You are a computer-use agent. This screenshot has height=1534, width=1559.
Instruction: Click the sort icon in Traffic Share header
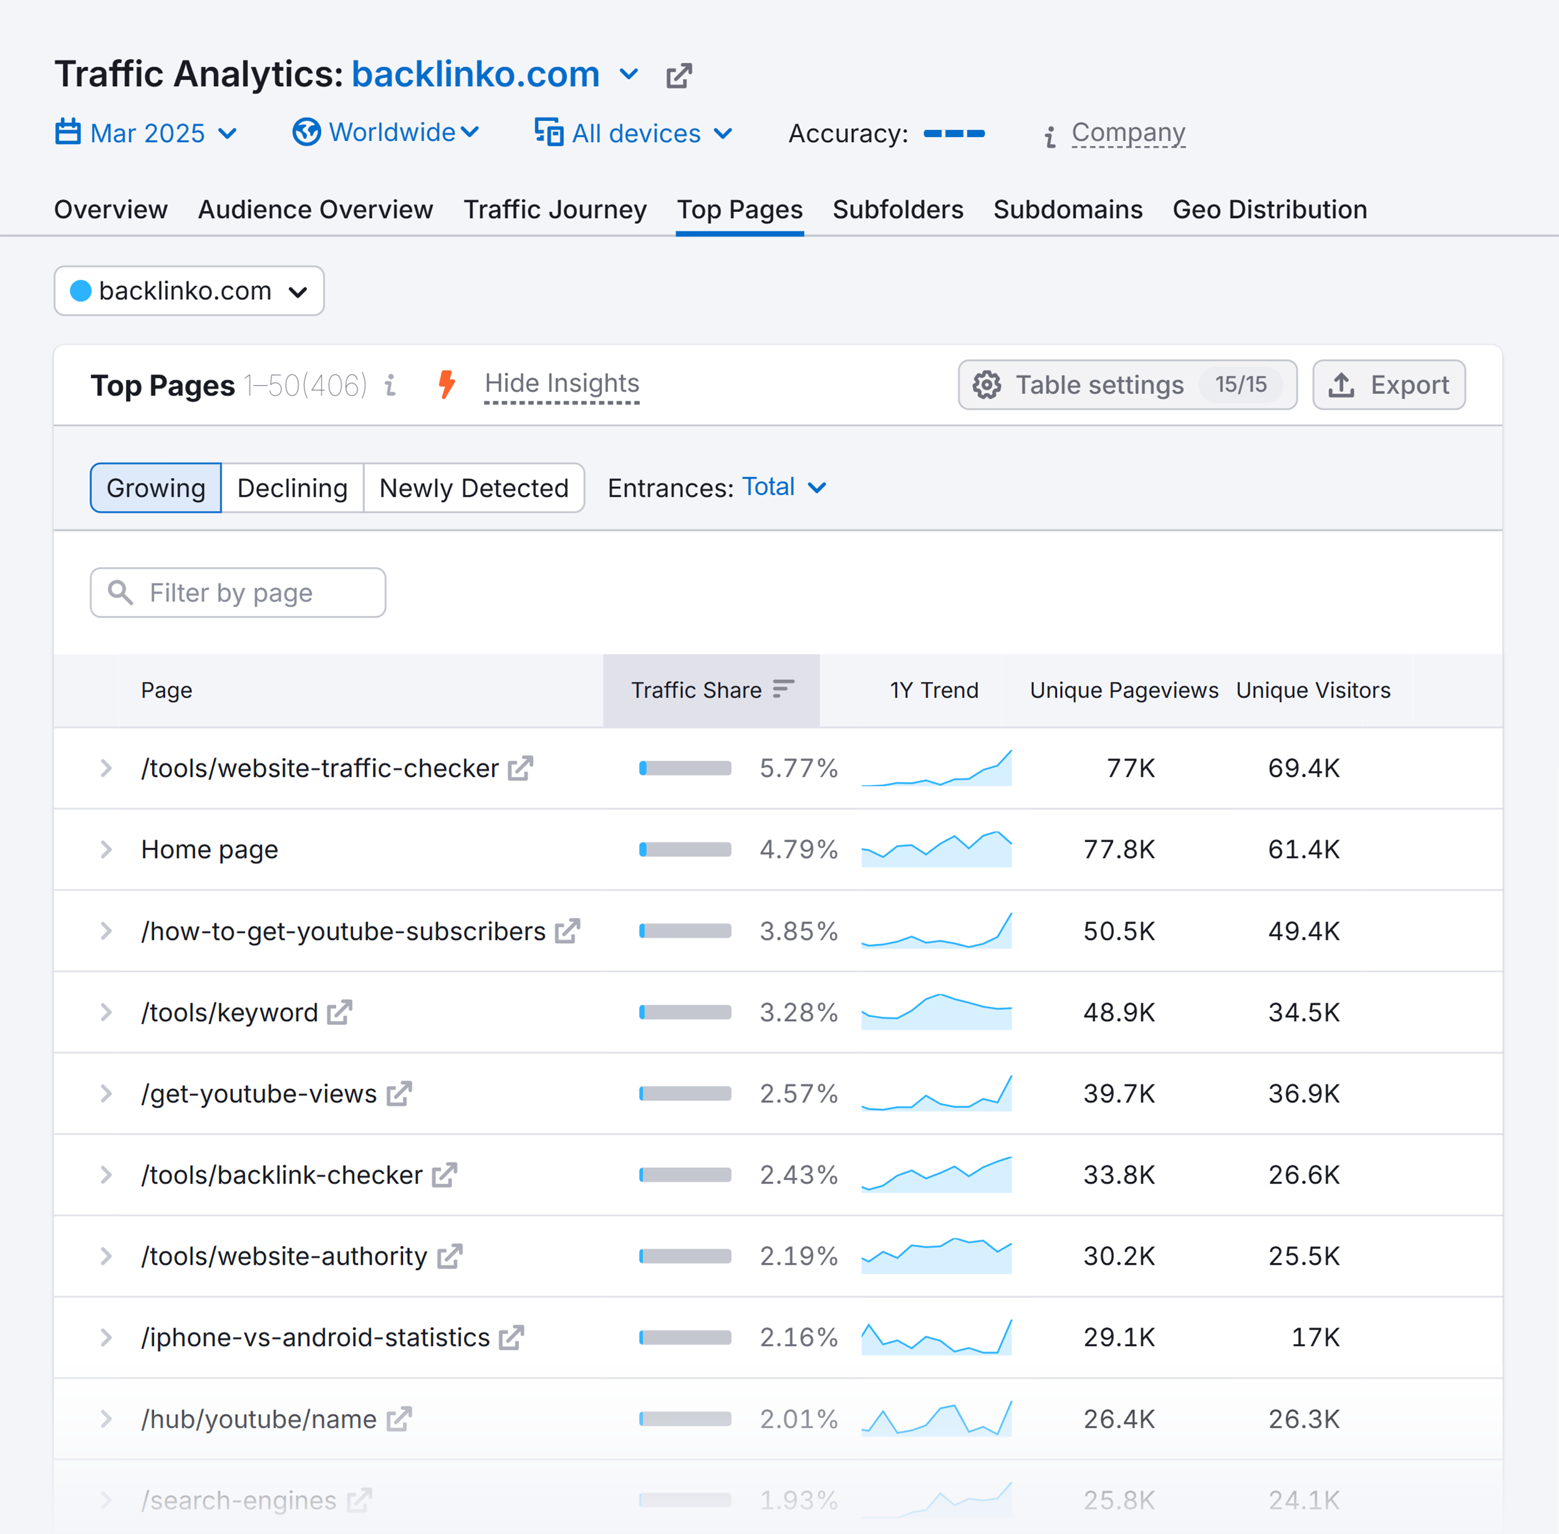click(x=783, y=689)
